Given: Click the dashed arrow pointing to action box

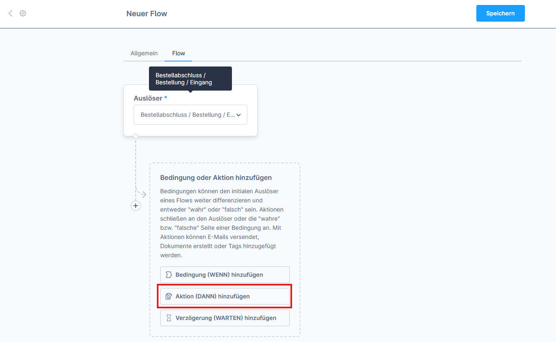Looking at the screenshot, I should pyautogui.click(x=143, y=194).
